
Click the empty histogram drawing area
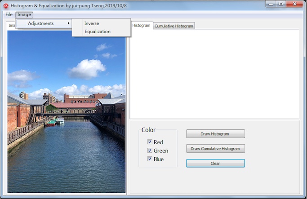tap(214, 74)
